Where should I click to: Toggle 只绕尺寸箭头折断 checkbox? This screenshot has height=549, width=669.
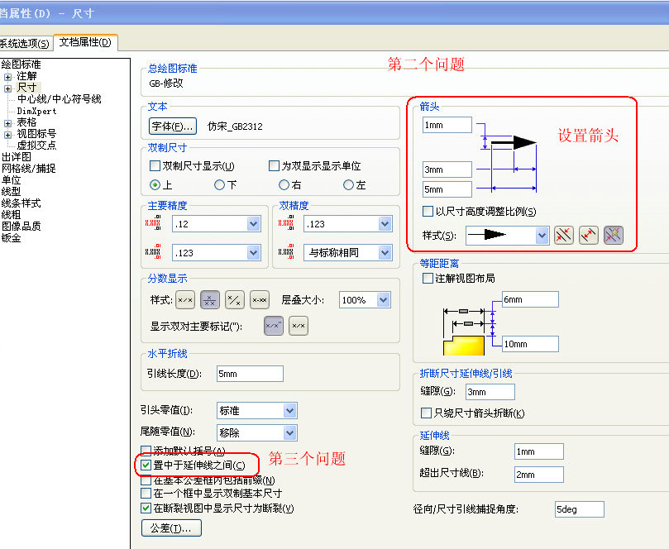pyautogui.click(x=426, y=413)
